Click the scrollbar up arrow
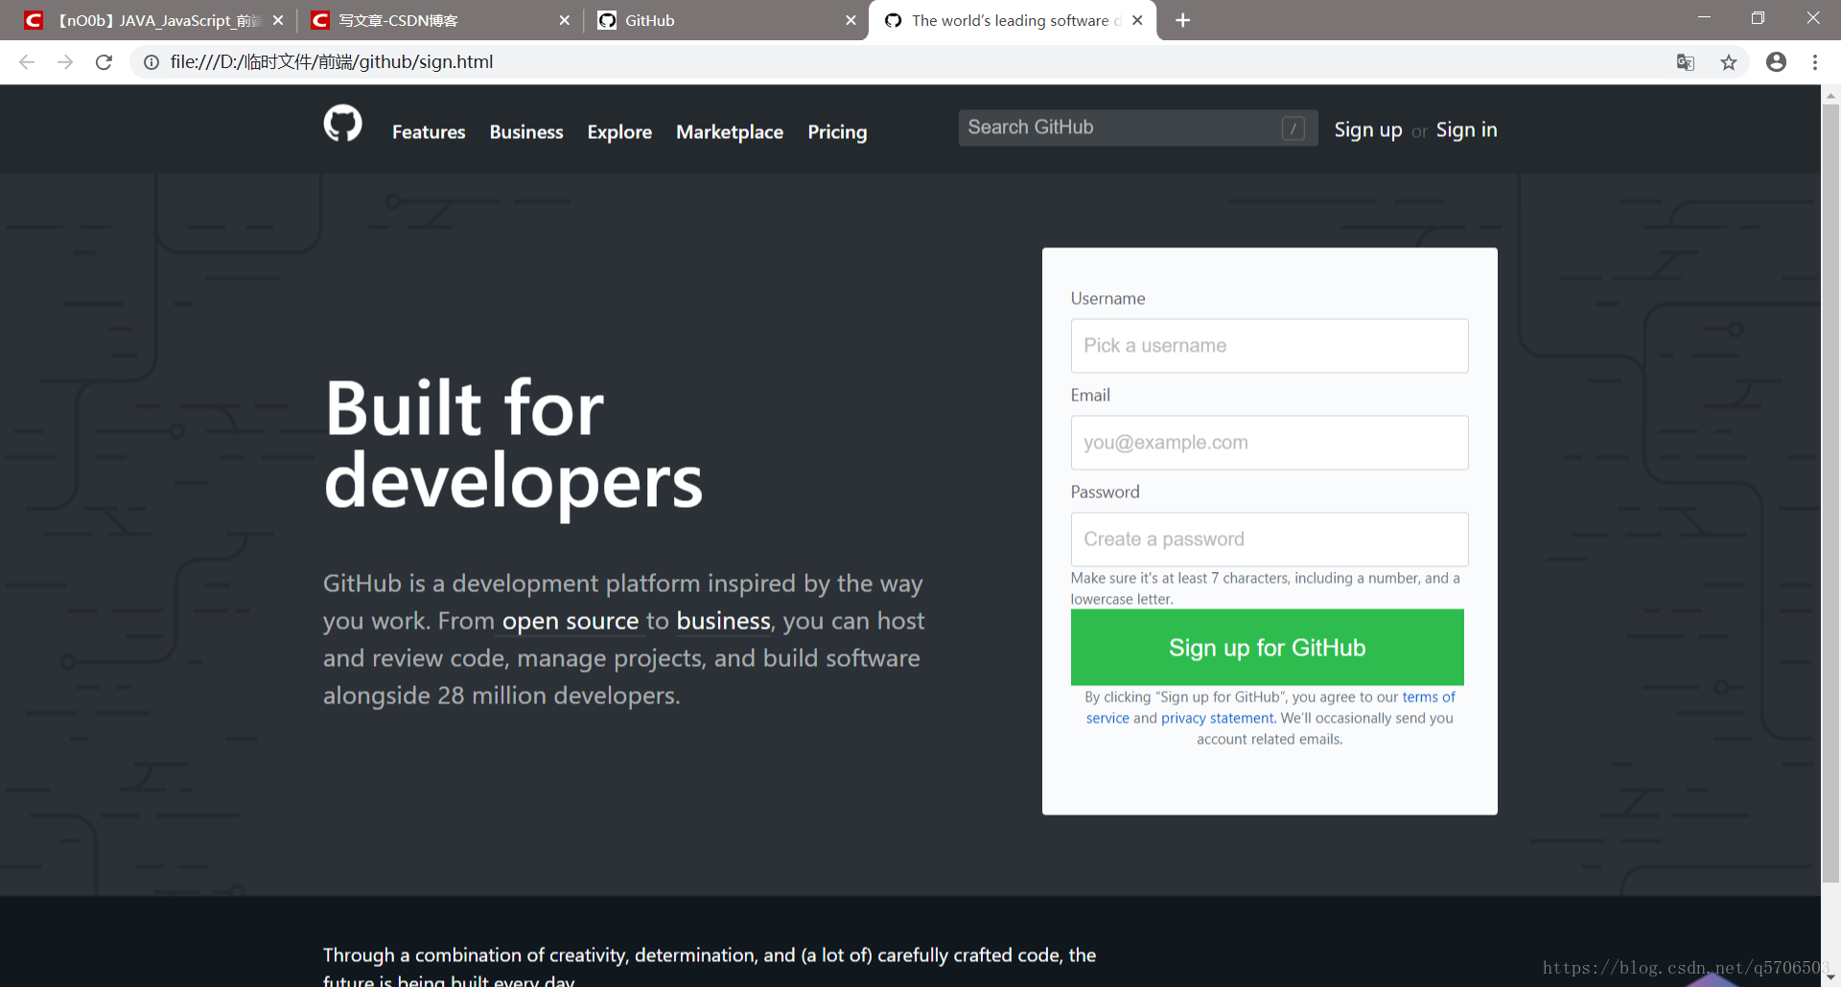 click(x=1830, y=95)
